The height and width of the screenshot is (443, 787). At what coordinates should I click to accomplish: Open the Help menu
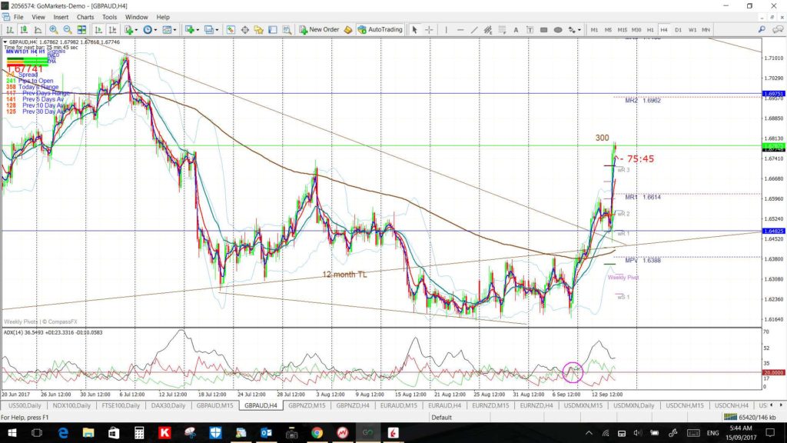[x=163, y=17]
